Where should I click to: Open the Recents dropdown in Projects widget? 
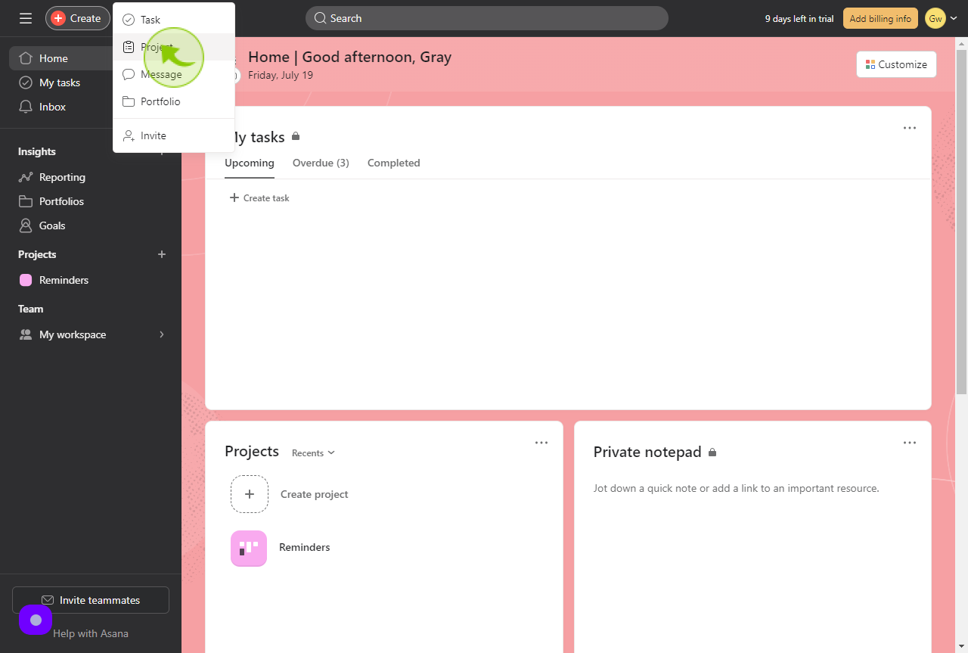313,452
